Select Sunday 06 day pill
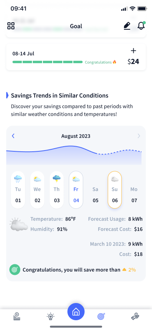Viewport: 152px width, 330px height. pyautogui.click(x=115, y=190)
